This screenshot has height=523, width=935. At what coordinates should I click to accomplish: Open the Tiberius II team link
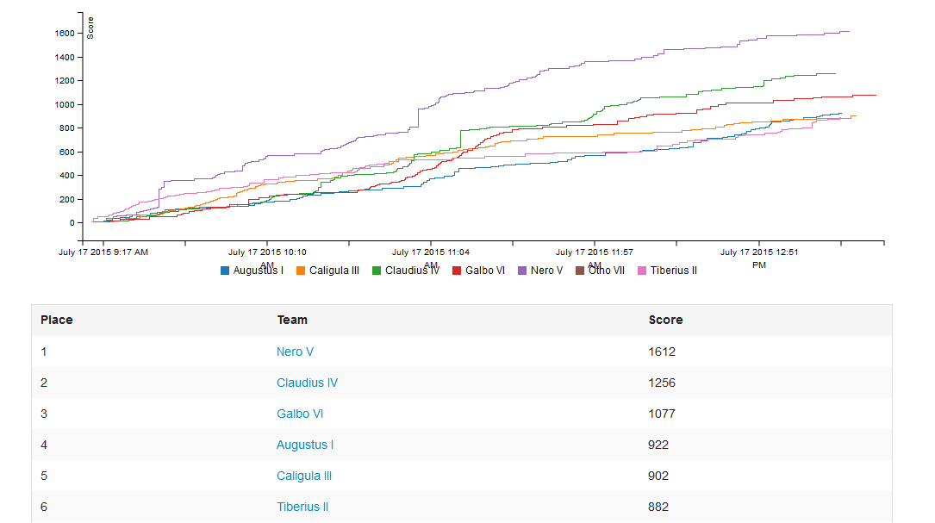pos(302,507)
